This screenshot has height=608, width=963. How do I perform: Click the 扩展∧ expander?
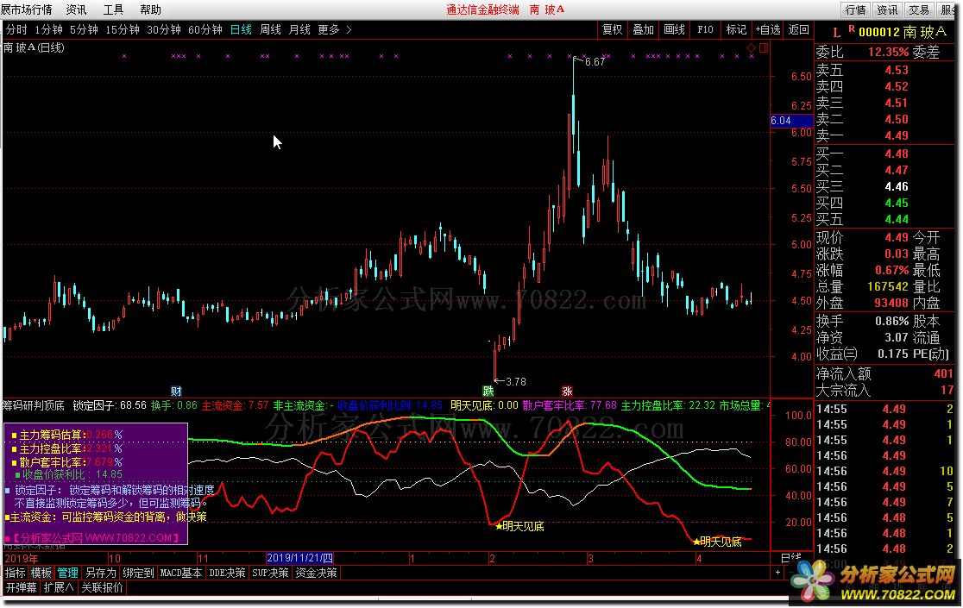[x=59, y=588]
